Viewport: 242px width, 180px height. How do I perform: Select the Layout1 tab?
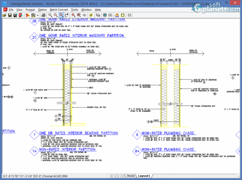[x=144, y=176]
